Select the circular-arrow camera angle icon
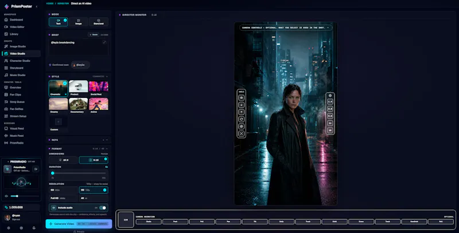Screen dimensions: 459x233 (241, 119)
